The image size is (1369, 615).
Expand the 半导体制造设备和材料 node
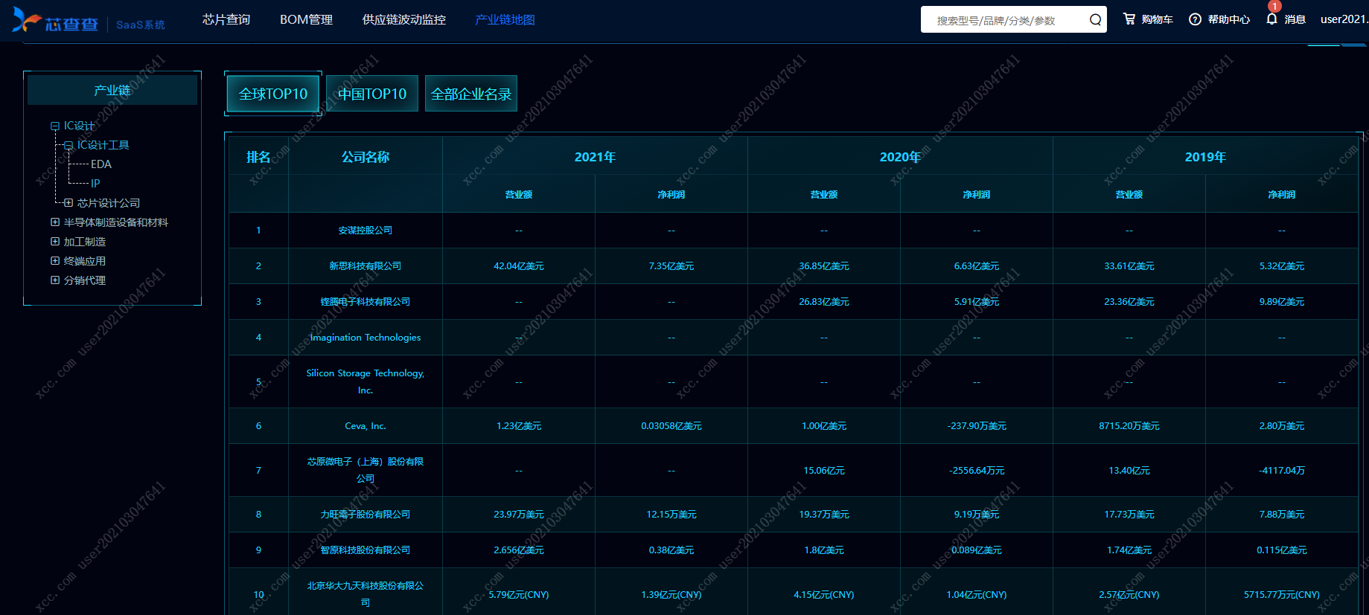[55, 222]
